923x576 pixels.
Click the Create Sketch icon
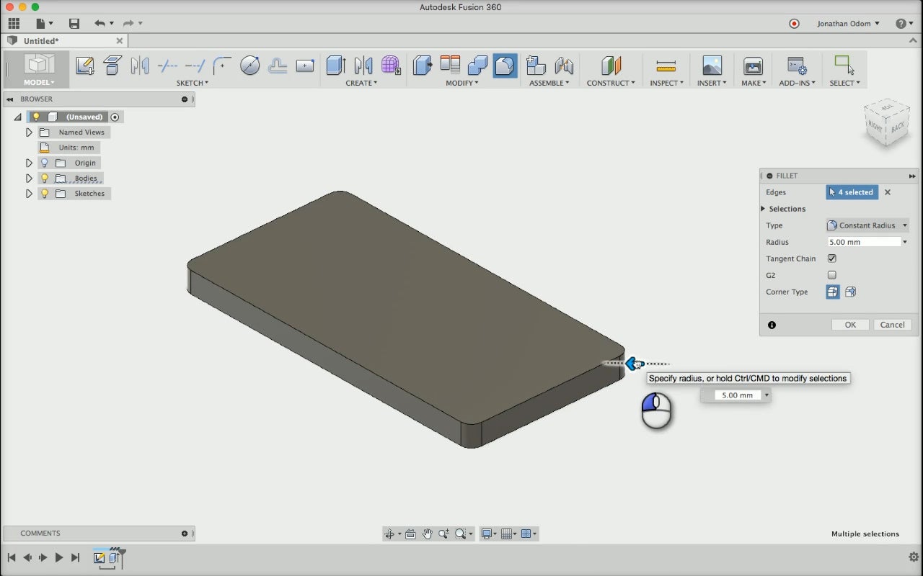(84, 66)
